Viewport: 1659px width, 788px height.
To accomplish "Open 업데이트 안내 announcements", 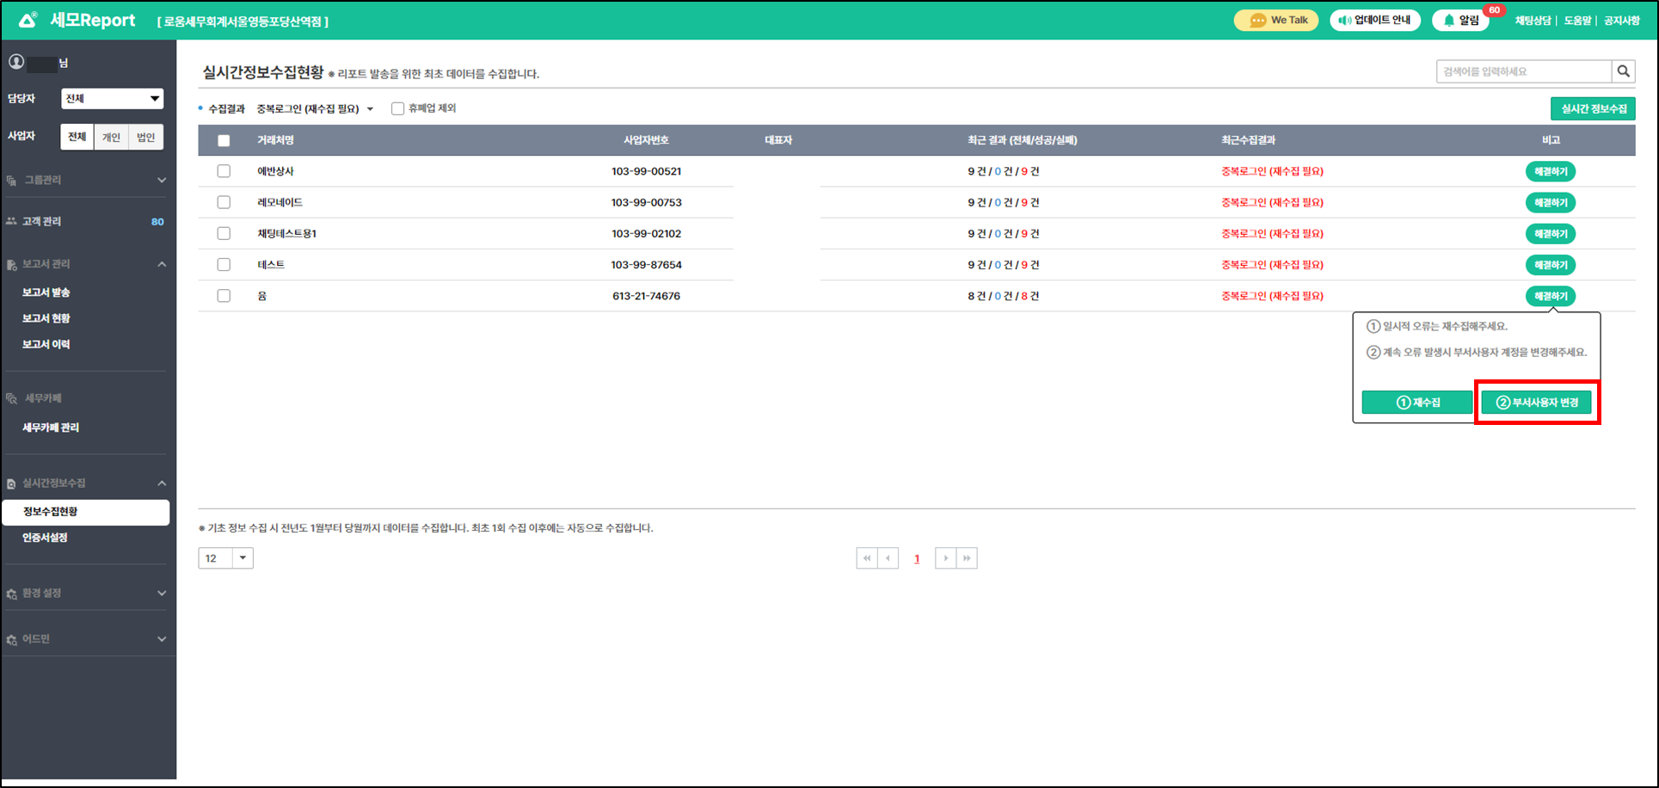I will (1374, 21).
